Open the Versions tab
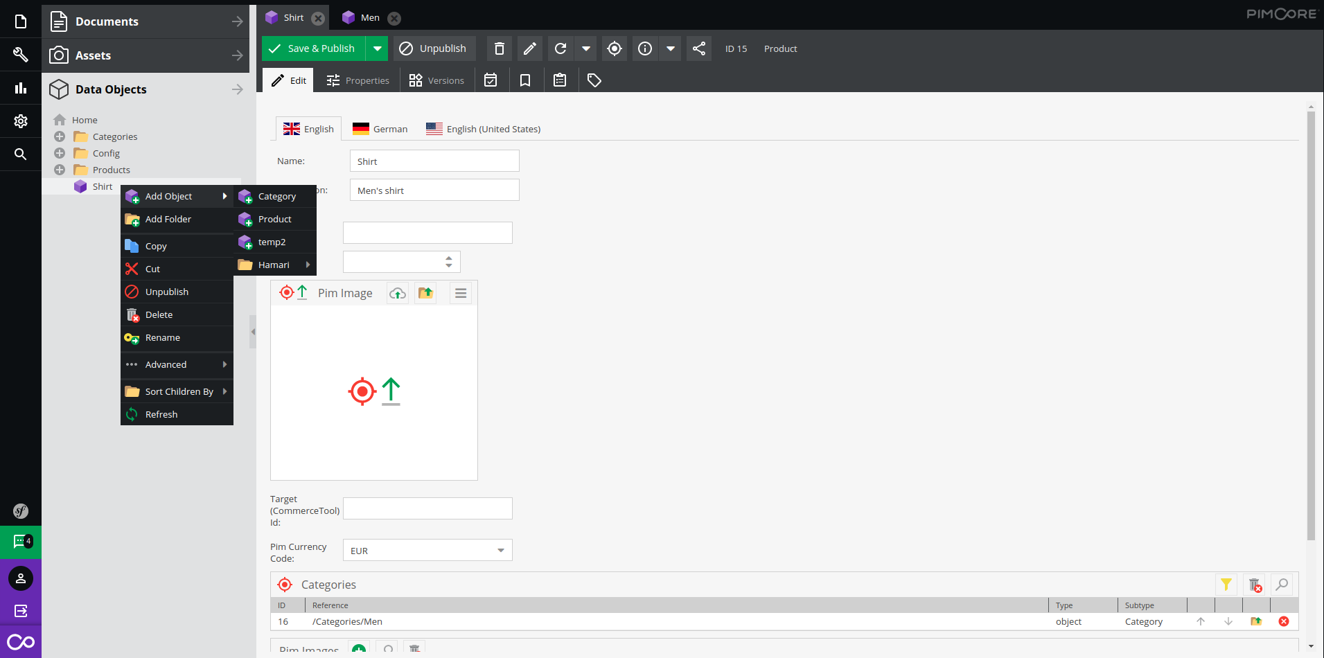This screenshot has width=1324, height=658. (x=436, y=80)
